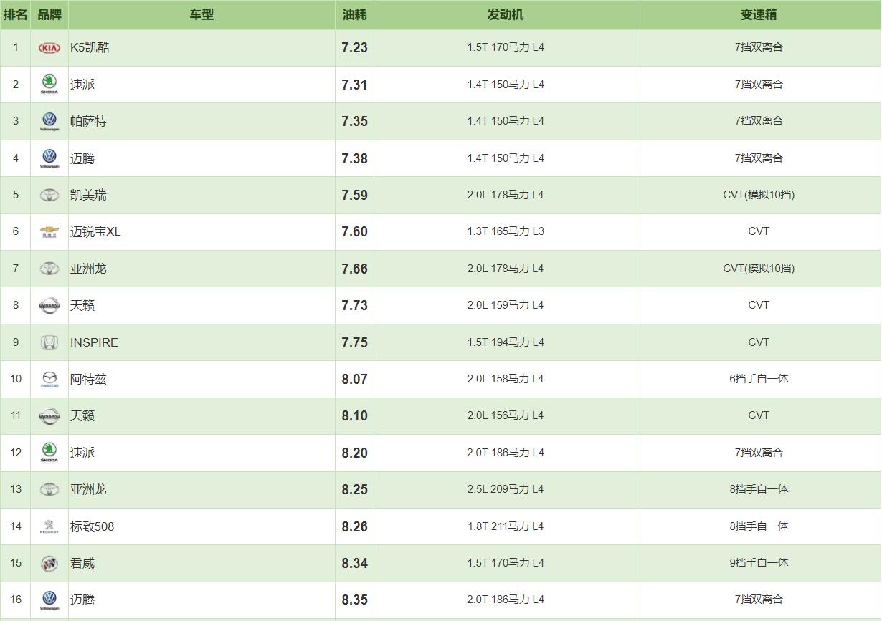Click the 6挡手自一体 transmission cell
The height and width of the screenshot is (621, 882).
(x=759, y=379)
